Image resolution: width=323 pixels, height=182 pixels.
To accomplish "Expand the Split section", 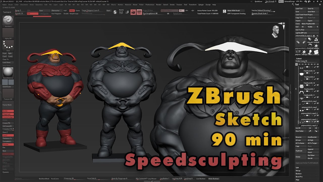I will 298,168.
